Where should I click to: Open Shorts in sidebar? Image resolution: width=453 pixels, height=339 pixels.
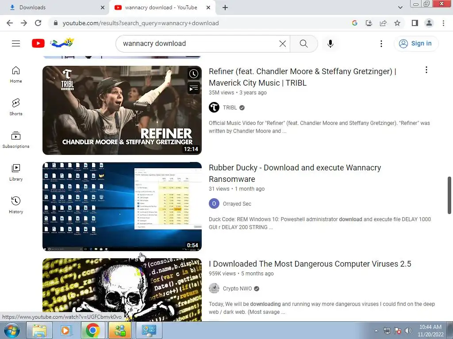point(16,107)
